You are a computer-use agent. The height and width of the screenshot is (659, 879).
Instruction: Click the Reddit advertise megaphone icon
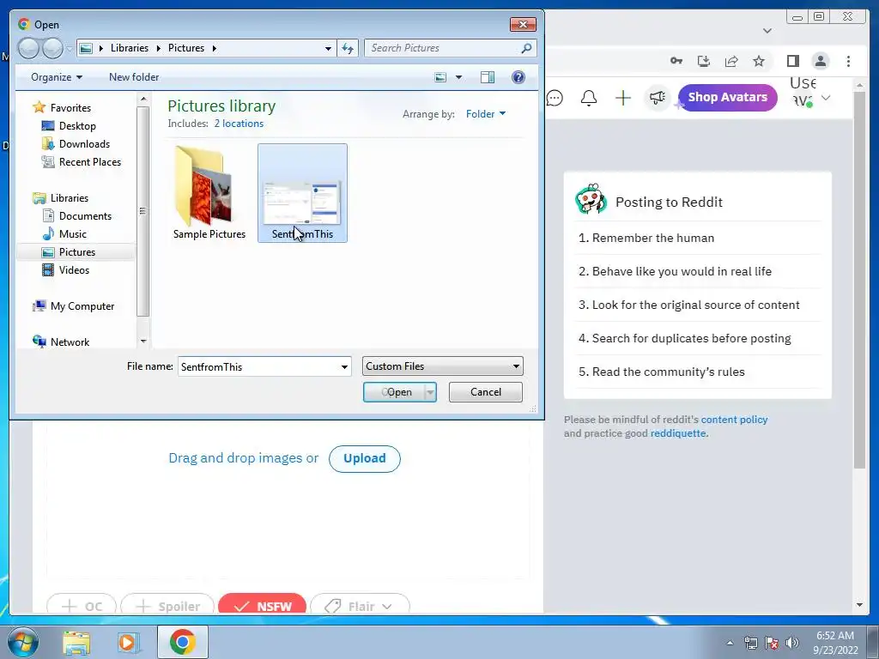pos(657,98)
